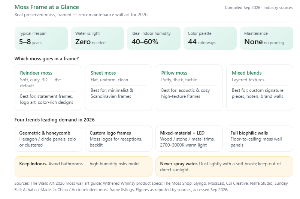Open the Sheet moss card
The image size is (300, 199).
(x=118, y=88)
